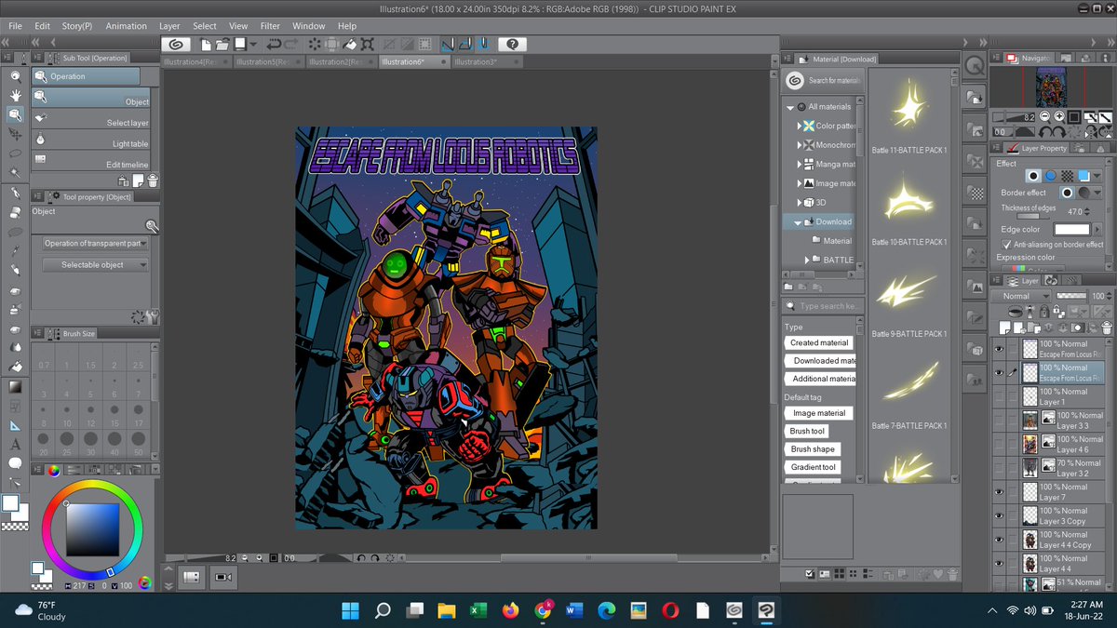The height and width of the screenshot is (628, 1117).
Task: Open the New canvas icon in the toolbar
Action: pyautogui.click(x=207, y=43)
